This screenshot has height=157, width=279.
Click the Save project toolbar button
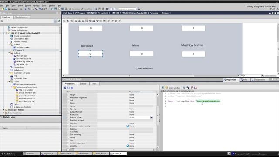(x=11, y=9)
